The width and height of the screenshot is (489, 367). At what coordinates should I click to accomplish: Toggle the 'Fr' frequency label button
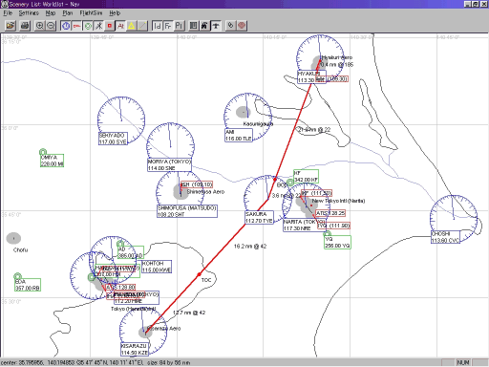tap(168, 26)
